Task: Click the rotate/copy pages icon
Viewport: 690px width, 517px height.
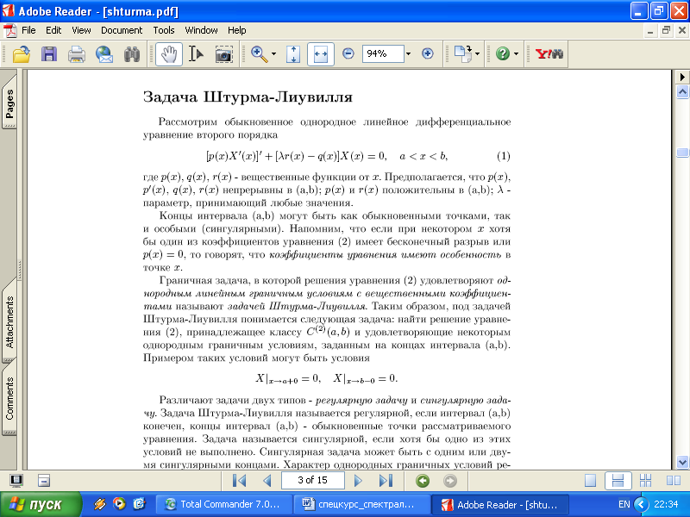Action: point(463,54)
